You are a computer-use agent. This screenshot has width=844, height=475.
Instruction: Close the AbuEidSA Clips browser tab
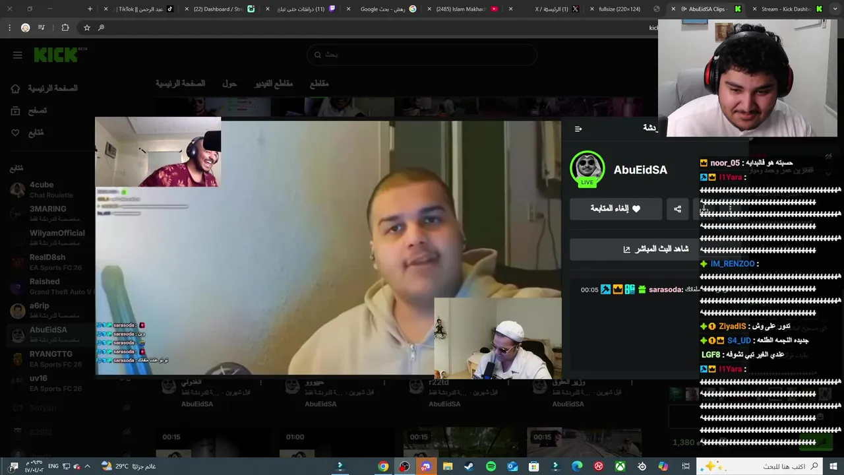(x=673, y=9)
